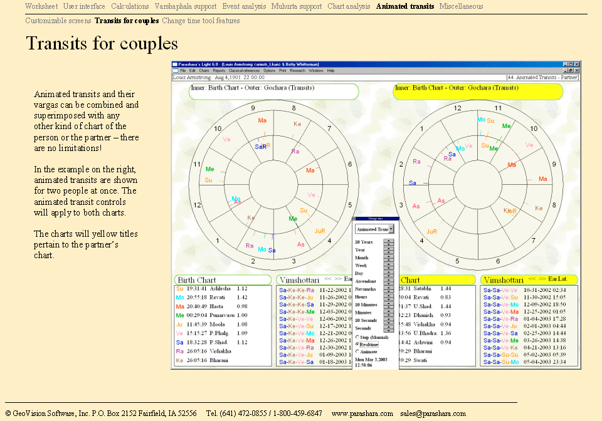
Task: Click the left white Inner Birth Chart title box
Action: pos(274,91)
